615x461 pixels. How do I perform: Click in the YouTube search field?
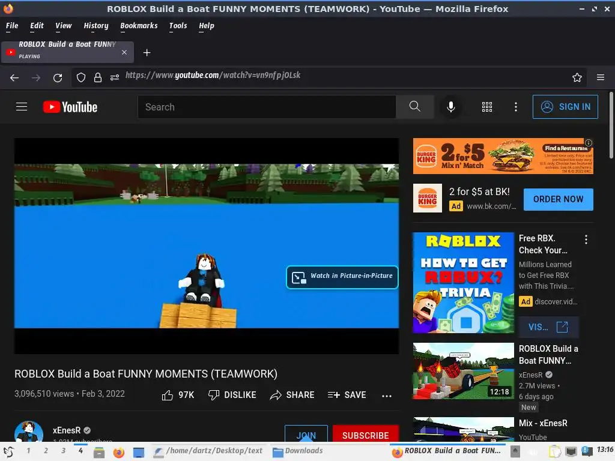(x=267, y=107)
